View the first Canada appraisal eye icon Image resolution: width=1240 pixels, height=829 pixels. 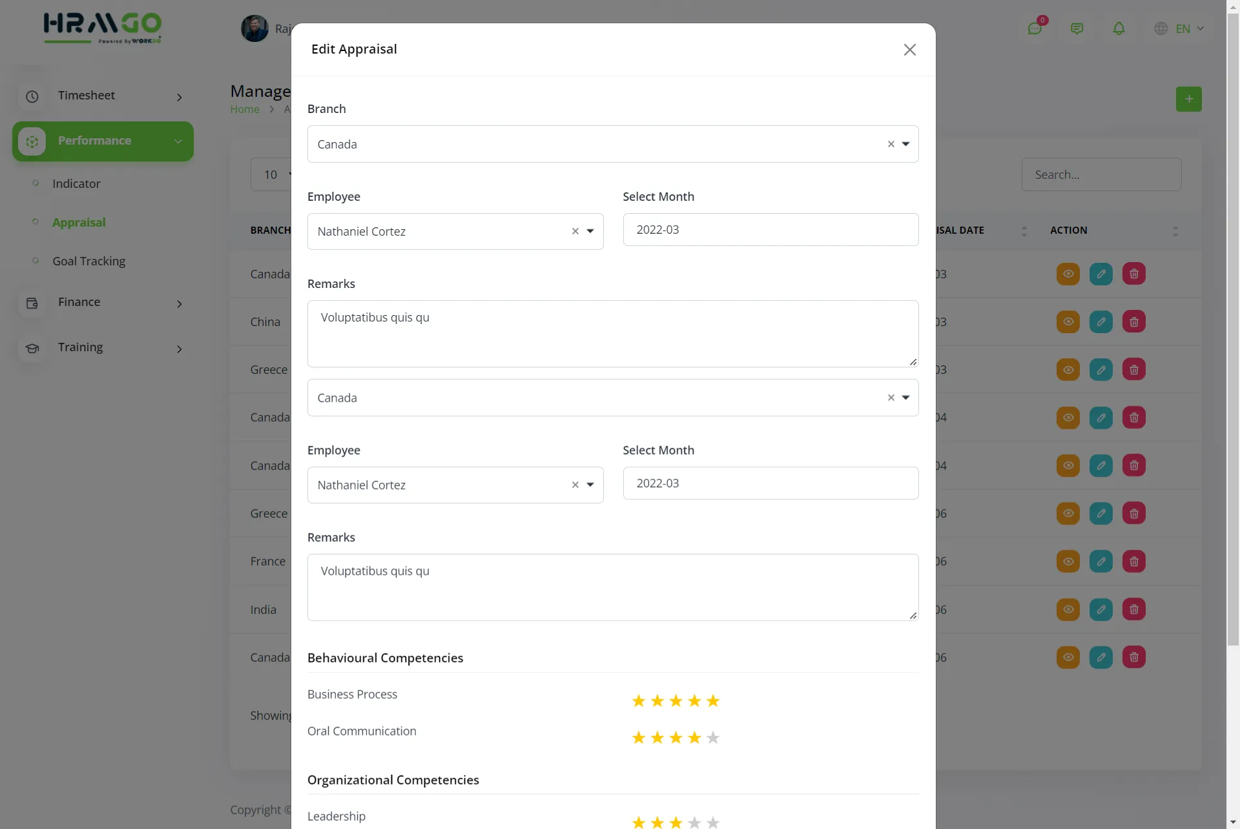(x=1068, y=274)
